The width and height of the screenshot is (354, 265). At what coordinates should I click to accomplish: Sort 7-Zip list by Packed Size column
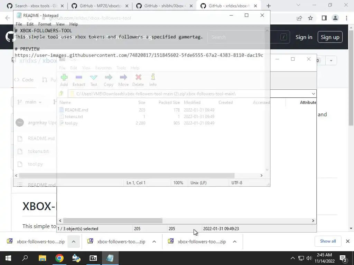coord(169,102)
